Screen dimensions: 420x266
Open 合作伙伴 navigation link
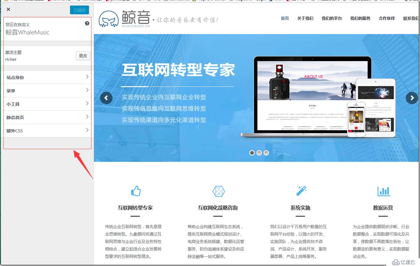click(387, 18)
